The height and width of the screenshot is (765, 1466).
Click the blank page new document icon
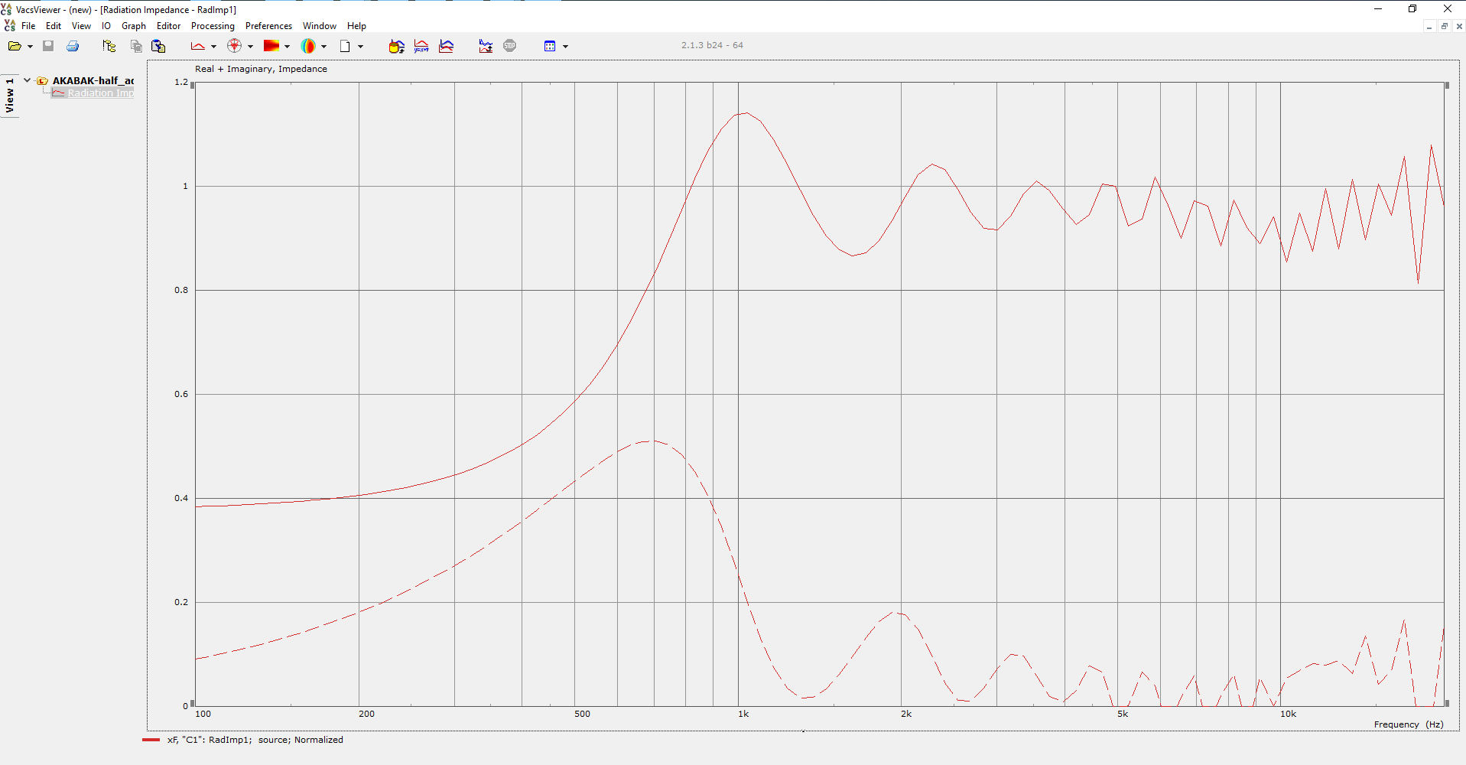coord(345,46)
